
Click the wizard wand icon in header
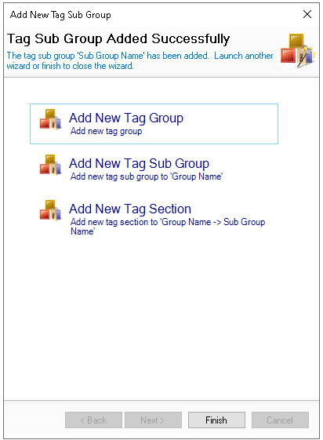[x=298, y=50]
